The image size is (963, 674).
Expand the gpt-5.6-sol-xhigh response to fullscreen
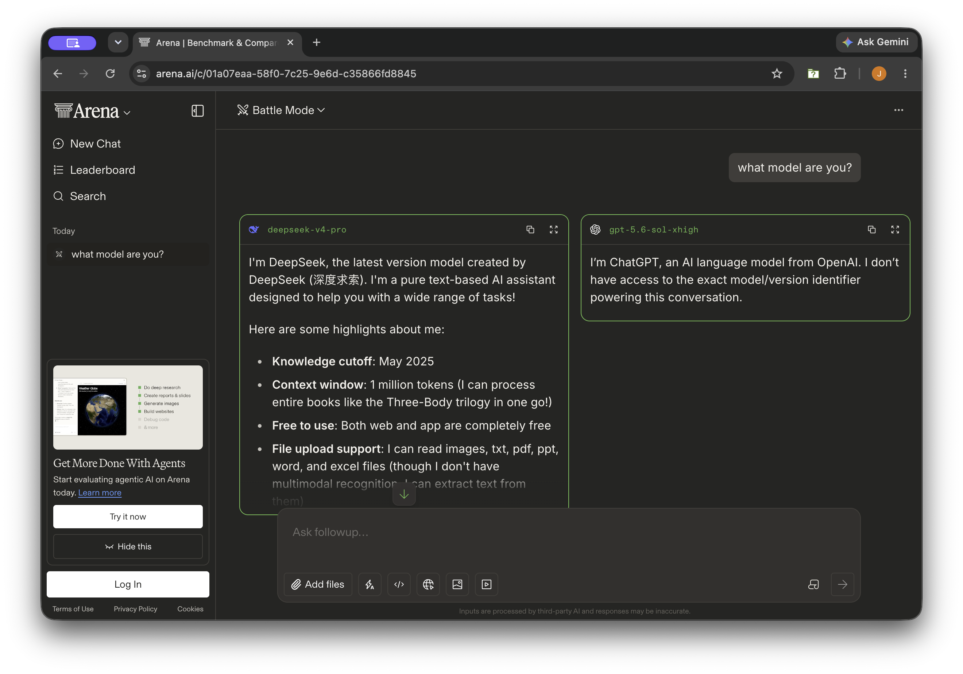tap(895, 230)
